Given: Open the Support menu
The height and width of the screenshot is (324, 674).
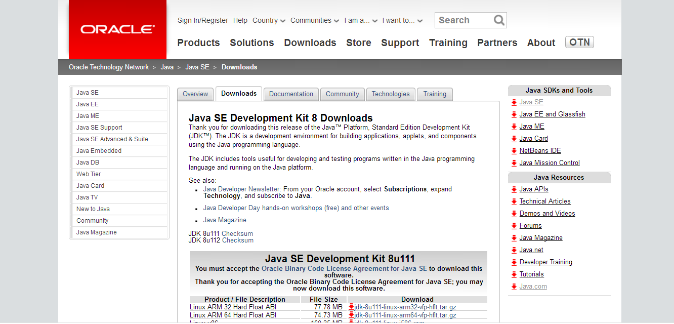Looking at the screenshot, I should coord(400,43).
